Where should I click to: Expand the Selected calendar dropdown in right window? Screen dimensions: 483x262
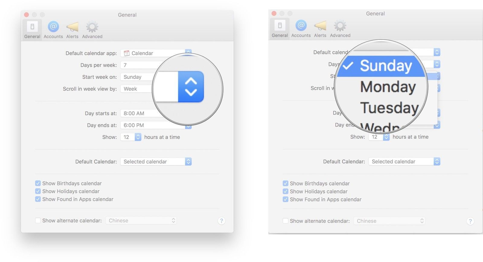click(x=404, y=162)
